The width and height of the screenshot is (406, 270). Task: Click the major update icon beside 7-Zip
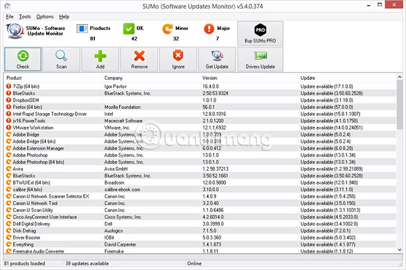[x=9, y=86]
